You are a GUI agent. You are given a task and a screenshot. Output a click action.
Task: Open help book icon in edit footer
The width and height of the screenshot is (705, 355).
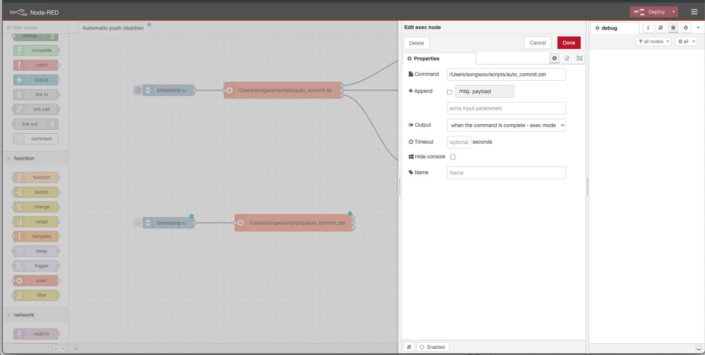pyautogui.click(x=409, y=347)
